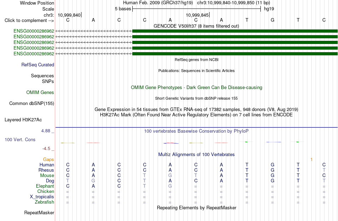Open the OMIM Genes track label
Screen dimensions: 338x221
[x=40, y=93]
